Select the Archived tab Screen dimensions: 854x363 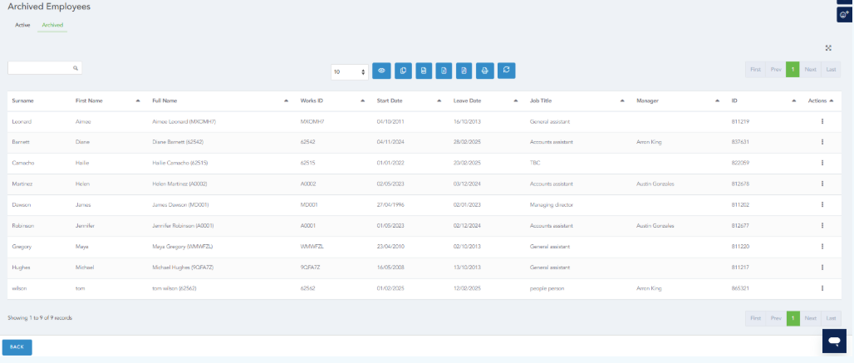(52, 25)
